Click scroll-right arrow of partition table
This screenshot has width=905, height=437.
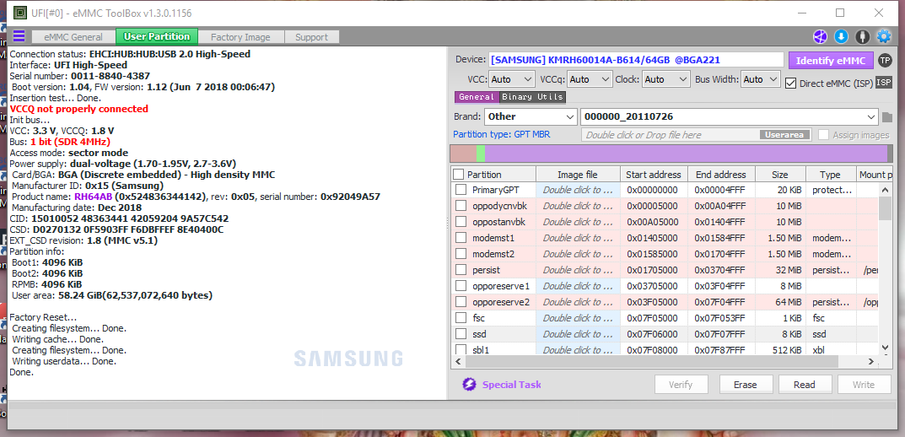click(x=873, y=361)
